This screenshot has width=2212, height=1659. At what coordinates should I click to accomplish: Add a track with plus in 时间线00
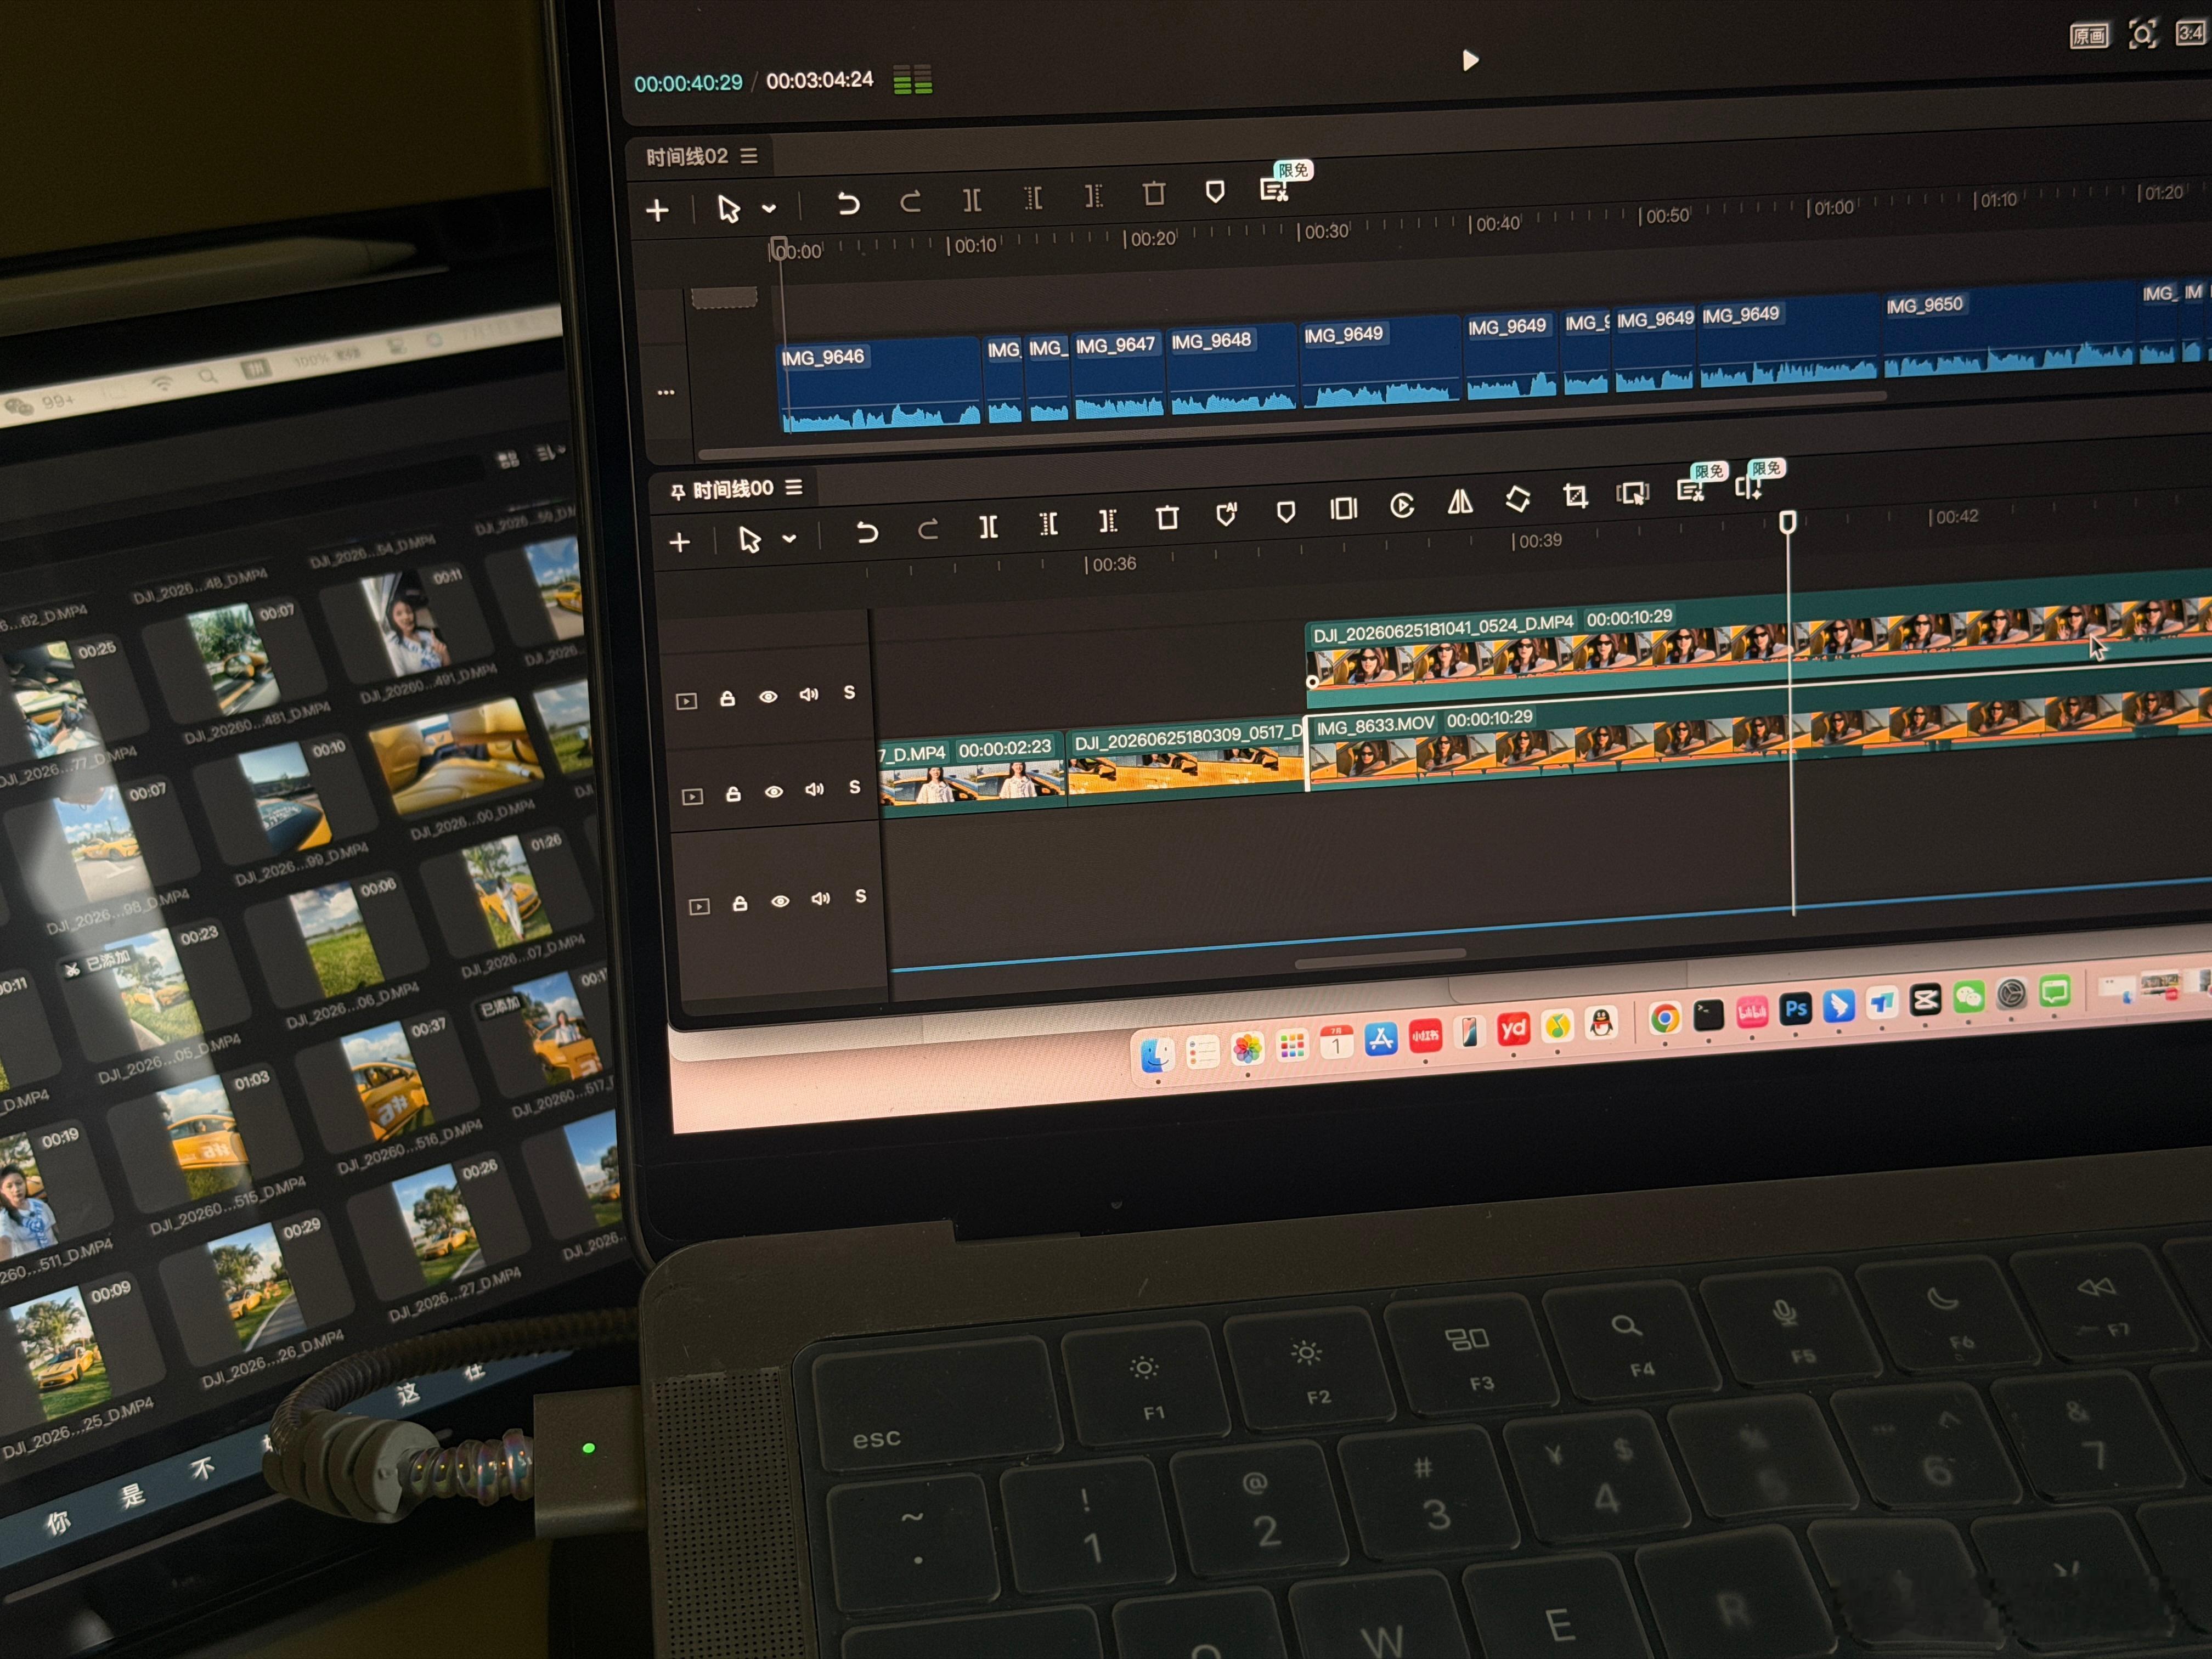point(680,542)
